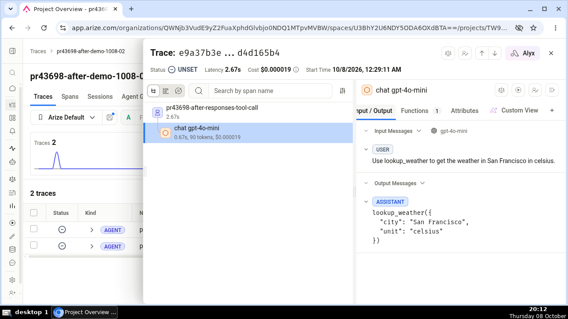Click the Chrome taskbar item Project Overview
The image size is (568, 319).
pyautogui.click(x=85, y=312)
